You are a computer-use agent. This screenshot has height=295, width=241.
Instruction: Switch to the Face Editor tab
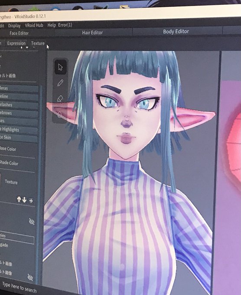19,33
